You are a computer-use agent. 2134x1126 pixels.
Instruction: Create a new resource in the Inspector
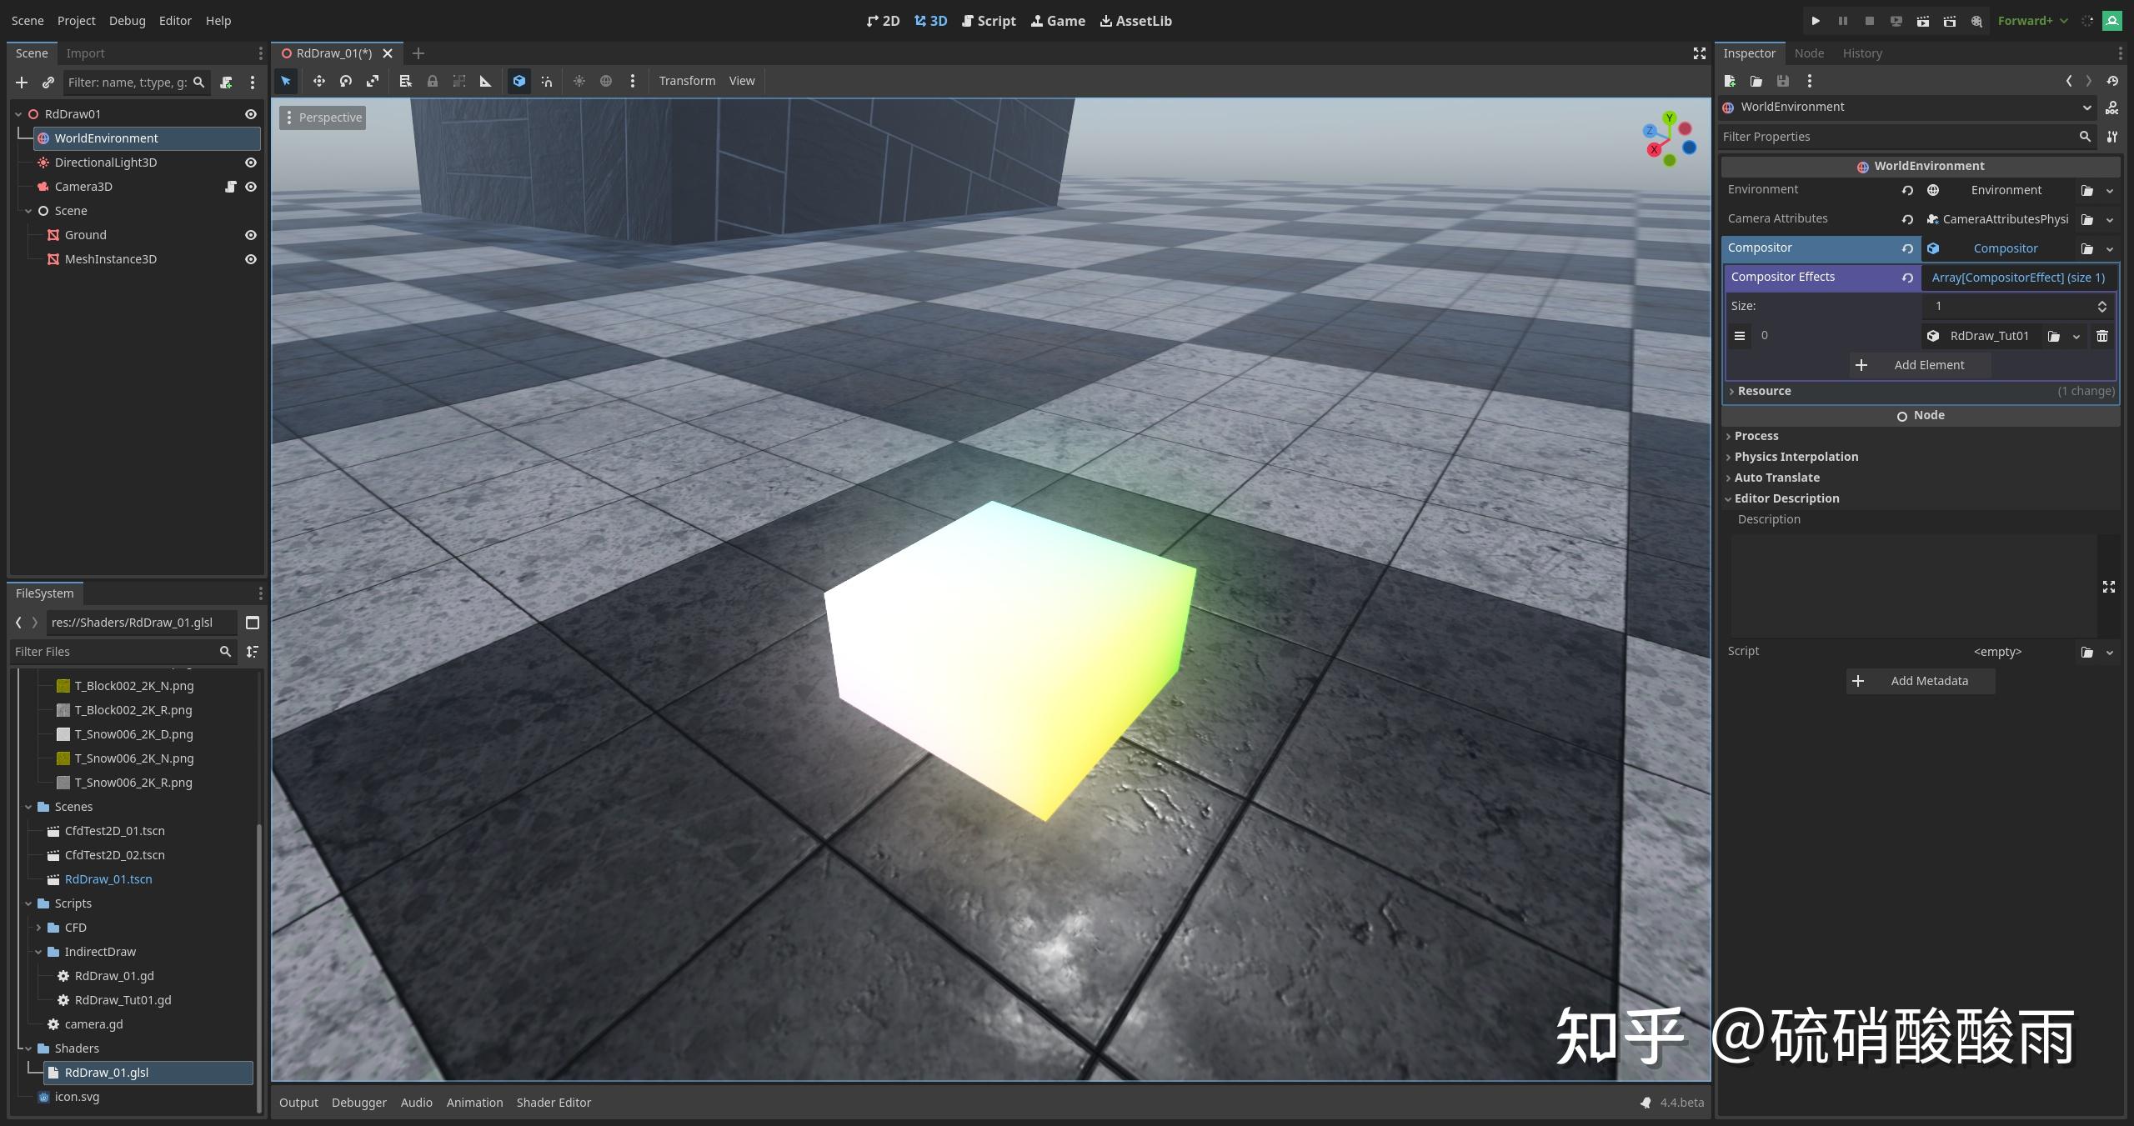1729,81
